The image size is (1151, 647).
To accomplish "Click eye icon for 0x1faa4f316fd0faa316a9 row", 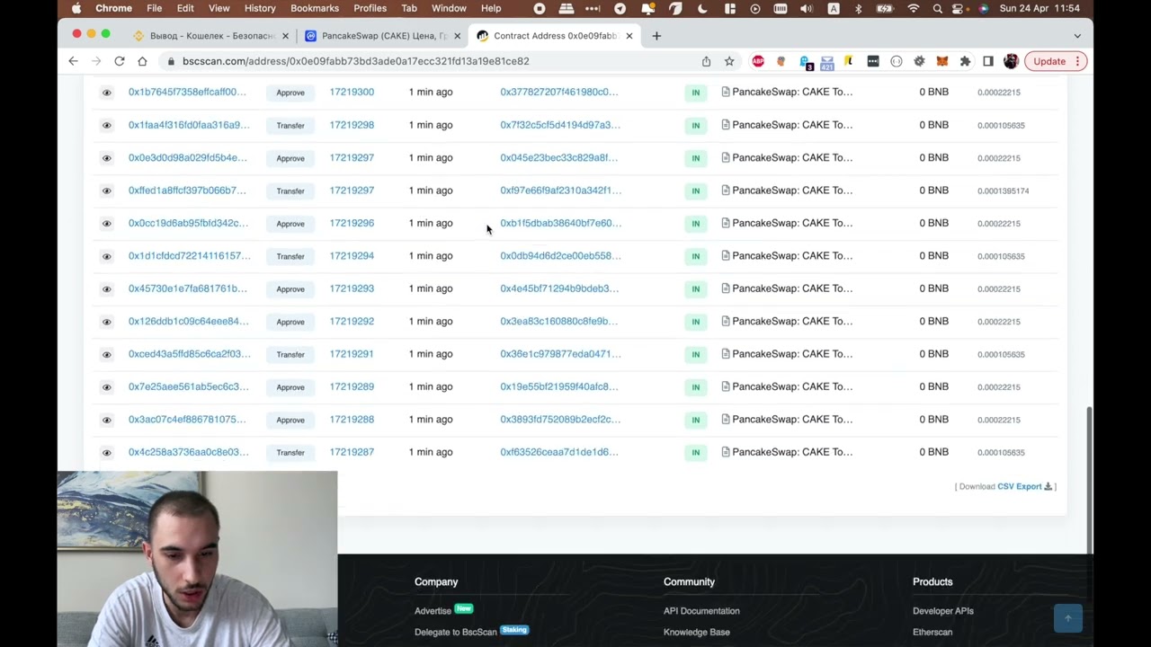I will (107, 125).
